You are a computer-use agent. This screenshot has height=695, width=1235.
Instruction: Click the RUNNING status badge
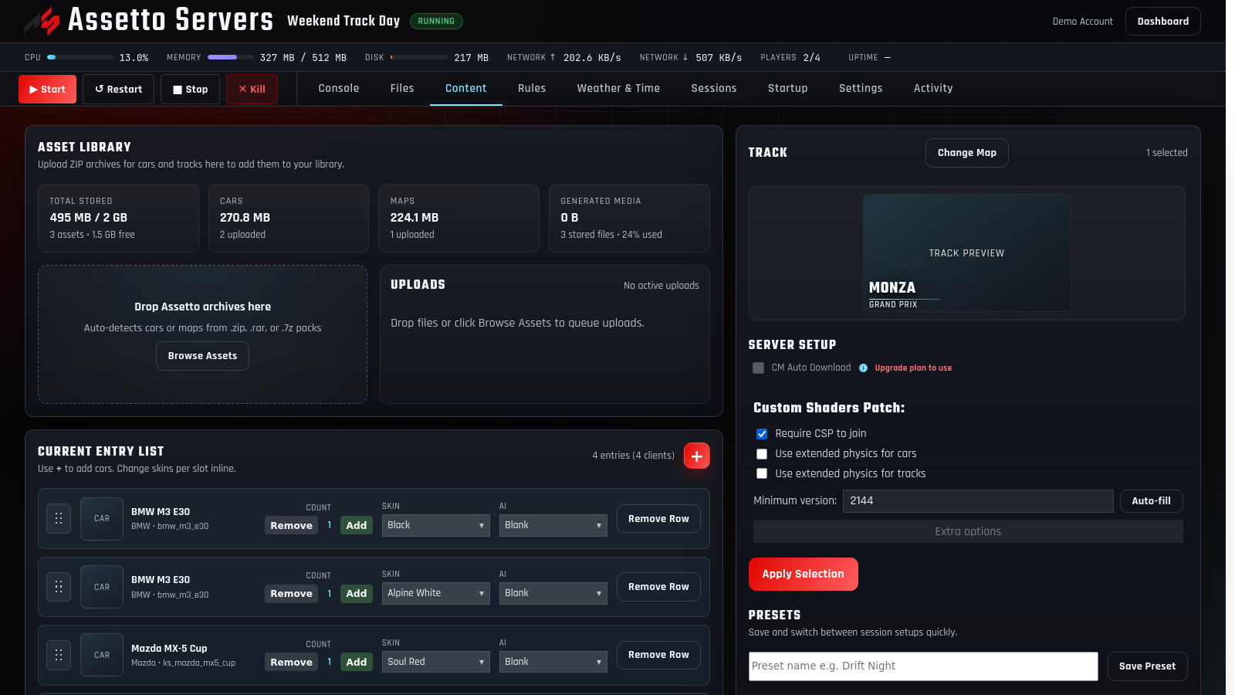[x=436, y=22]
